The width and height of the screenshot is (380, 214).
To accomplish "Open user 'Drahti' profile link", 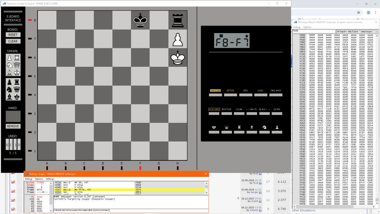I will 255,201.
